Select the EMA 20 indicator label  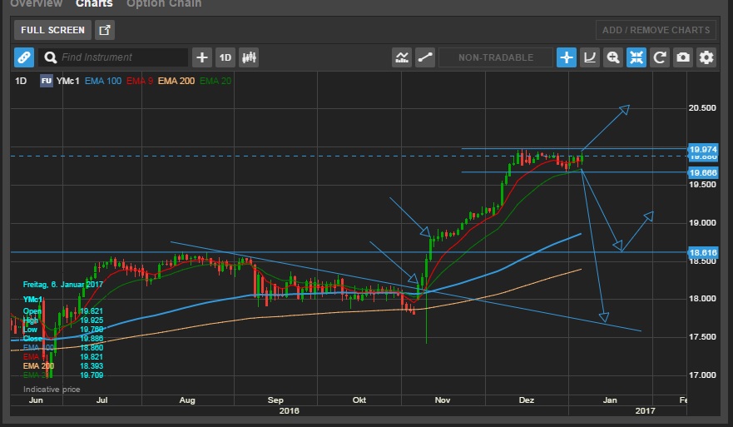(x=215, y=81)
